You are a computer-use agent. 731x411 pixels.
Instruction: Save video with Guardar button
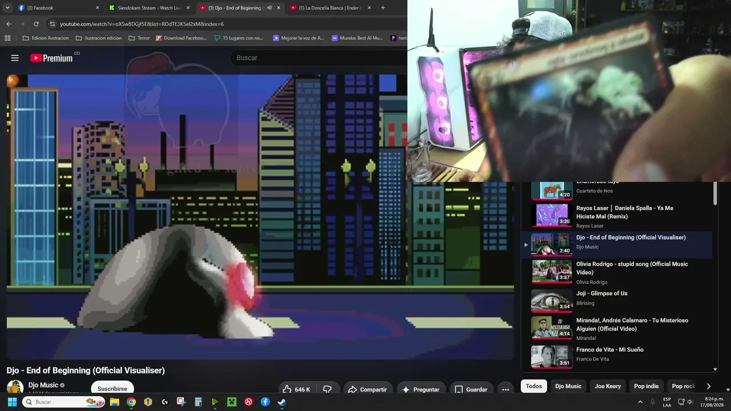pyautogui.click(x=471, y=389)
